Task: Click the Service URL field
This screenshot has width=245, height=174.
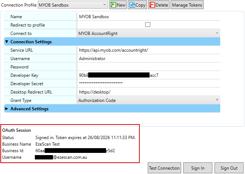Action: pyautogui.click(x=148, y=50)
